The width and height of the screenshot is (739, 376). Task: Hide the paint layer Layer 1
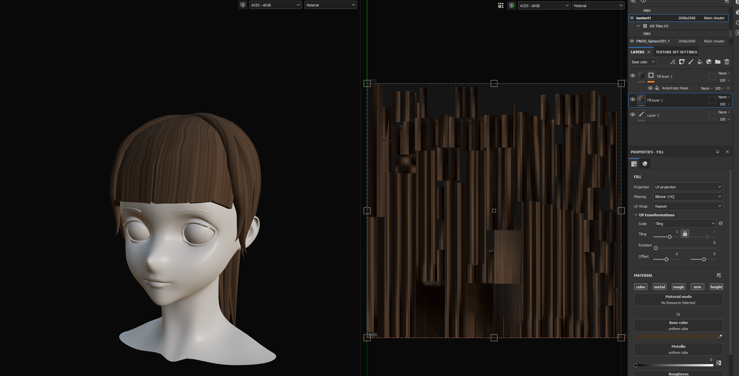tap(633, 115)
